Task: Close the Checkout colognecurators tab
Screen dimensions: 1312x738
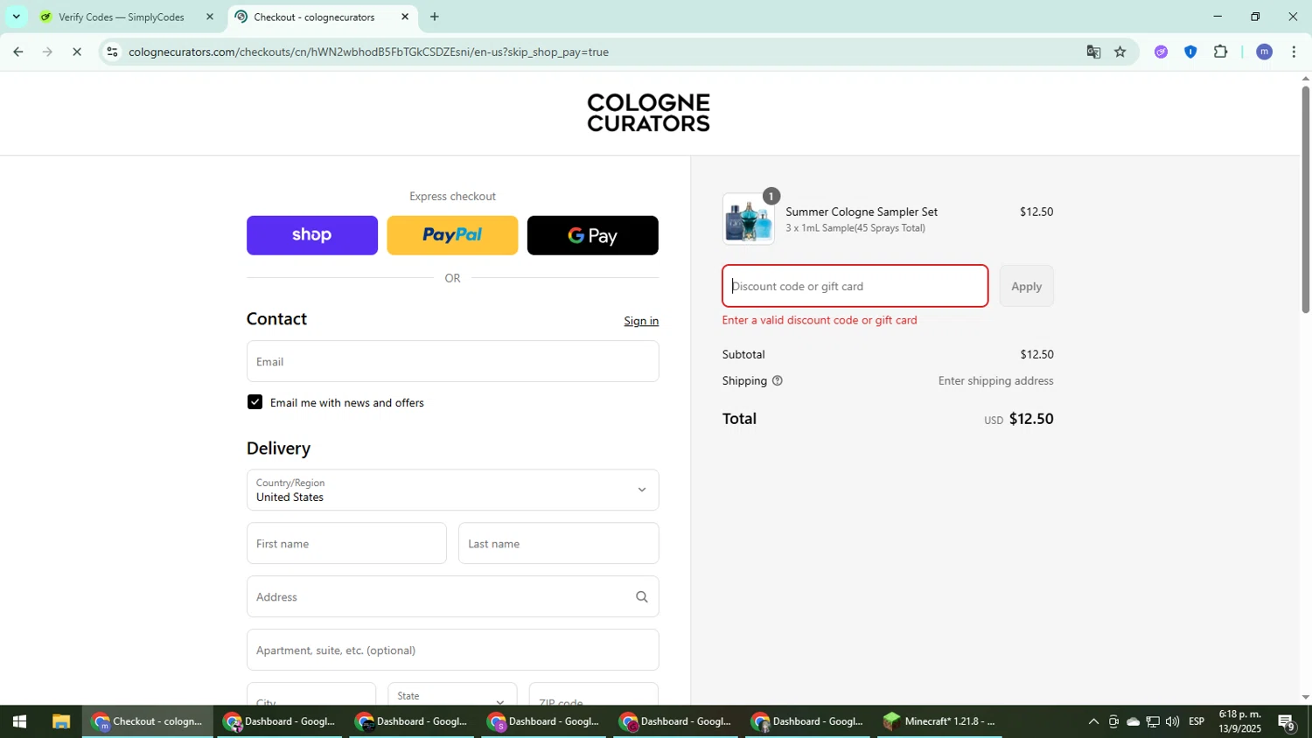Action: pos(405,17)
